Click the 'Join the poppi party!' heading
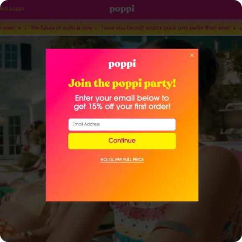The image size is (242, 242). (x=122, y=84)
